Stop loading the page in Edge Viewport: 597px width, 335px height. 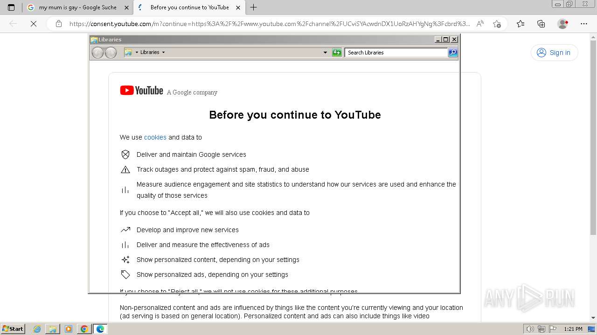click(x=34, y=24)
